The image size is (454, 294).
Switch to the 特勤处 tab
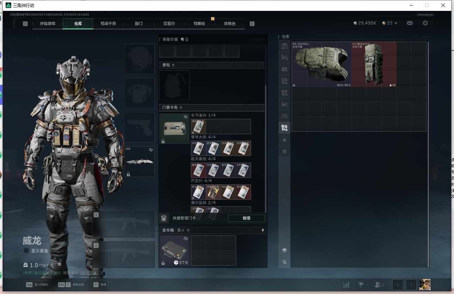(x=199, y=24)
